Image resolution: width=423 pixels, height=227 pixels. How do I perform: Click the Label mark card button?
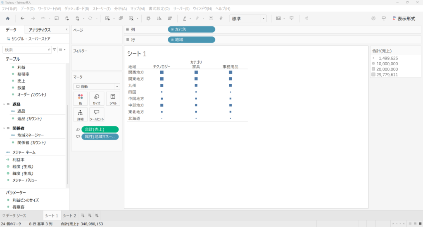(x=113, y=99)
